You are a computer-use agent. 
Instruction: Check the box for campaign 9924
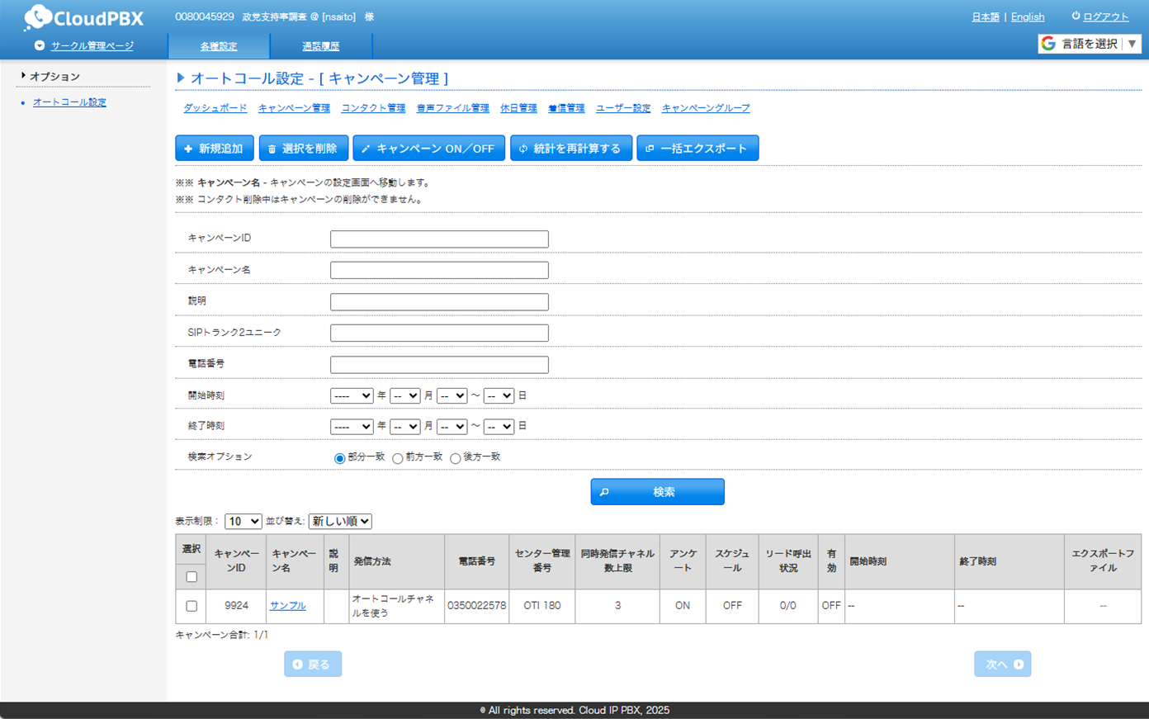click(191, 606)
